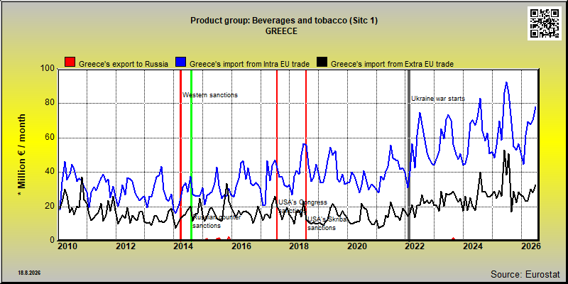Click the x-axis label 2016

click(241, 246)
